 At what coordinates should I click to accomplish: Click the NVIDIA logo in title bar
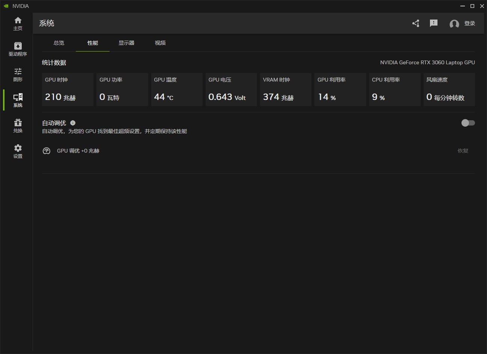pyautogui.click(x=6, y=6)
